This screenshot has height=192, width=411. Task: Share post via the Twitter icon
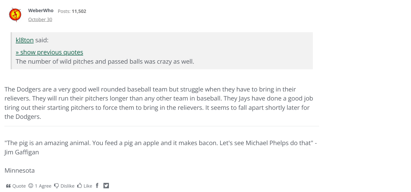(x=106, y=186)
